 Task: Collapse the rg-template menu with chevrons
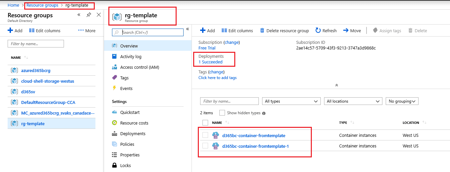[187, 29]
